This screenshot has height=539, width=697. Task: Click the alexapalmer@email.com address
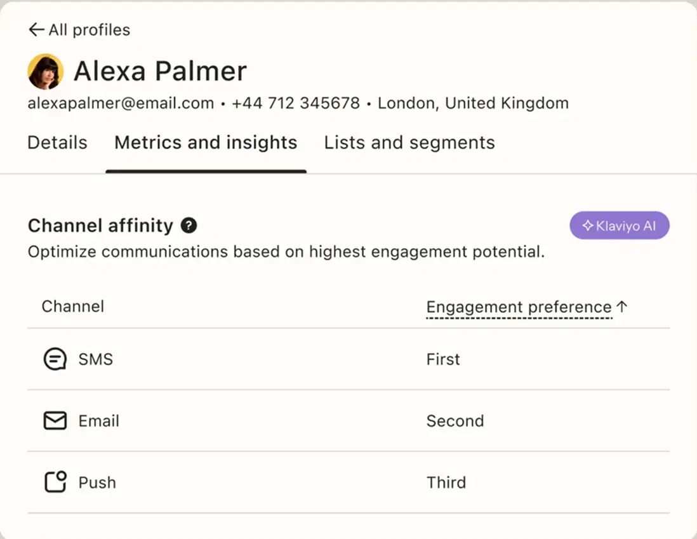click(121, 103)
